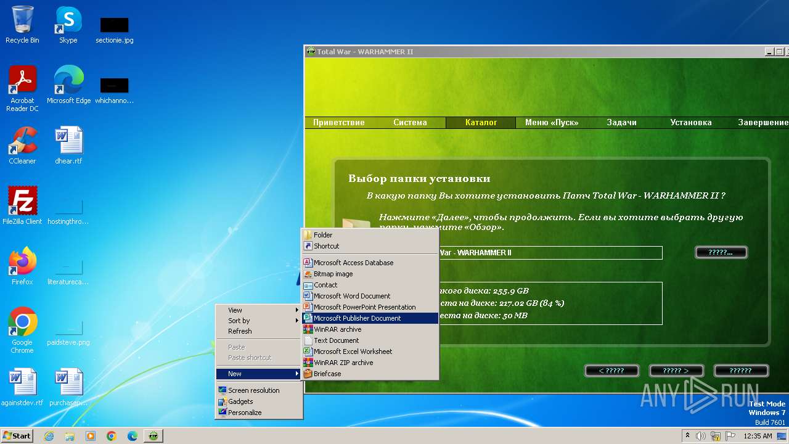The height and width of the screenshot is (444, 789).
Task: Click the Internet Explorer taskbar icon
Action: (49, 436)
